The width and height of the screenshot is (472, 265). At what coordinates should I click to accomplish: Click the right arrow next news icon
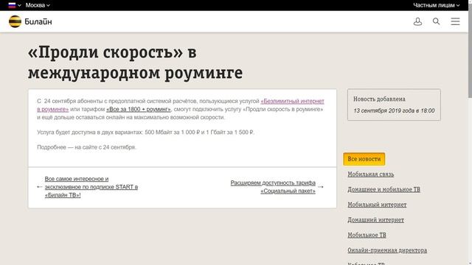321,187
